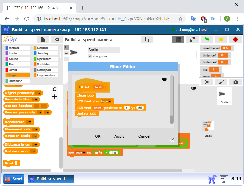Select the Lego motors category
The image size is (244, 186).
tap(46, 75)
